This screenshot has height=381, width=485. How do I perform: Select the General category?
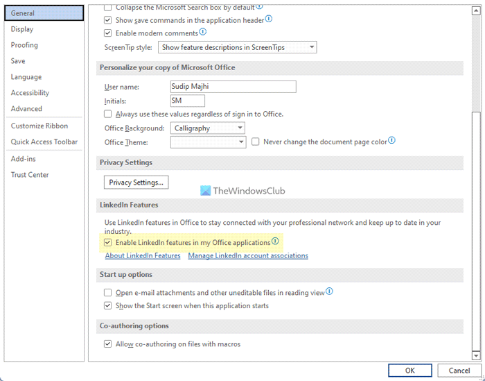[44, 13]
